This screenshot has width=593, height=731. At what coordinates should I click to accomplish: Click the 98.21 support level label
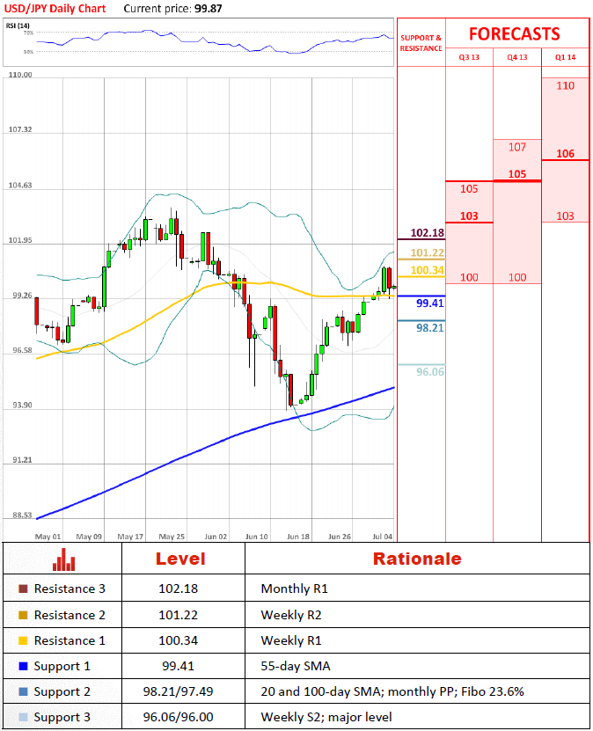point(430,328)
